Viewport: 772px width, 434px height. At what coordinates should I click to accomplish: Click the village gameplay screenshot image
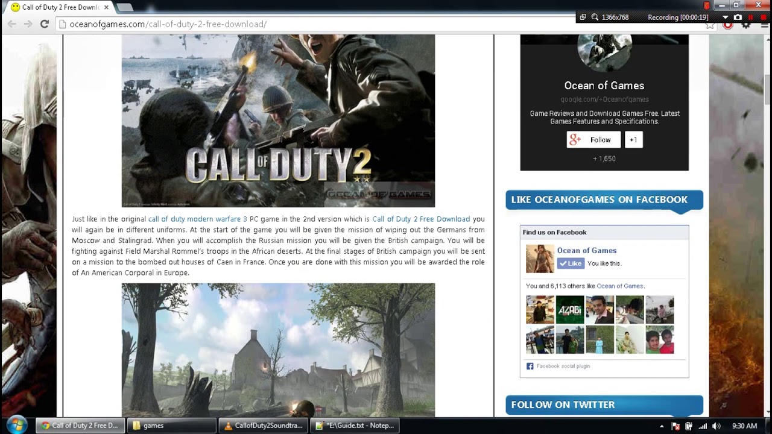click(278, 350)
